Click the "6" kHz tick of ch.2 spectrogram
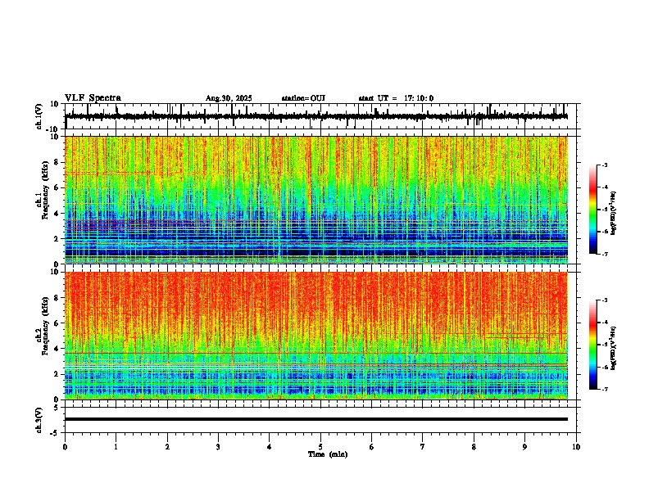This screenshot has width=649, height=501. pos(57,323)
